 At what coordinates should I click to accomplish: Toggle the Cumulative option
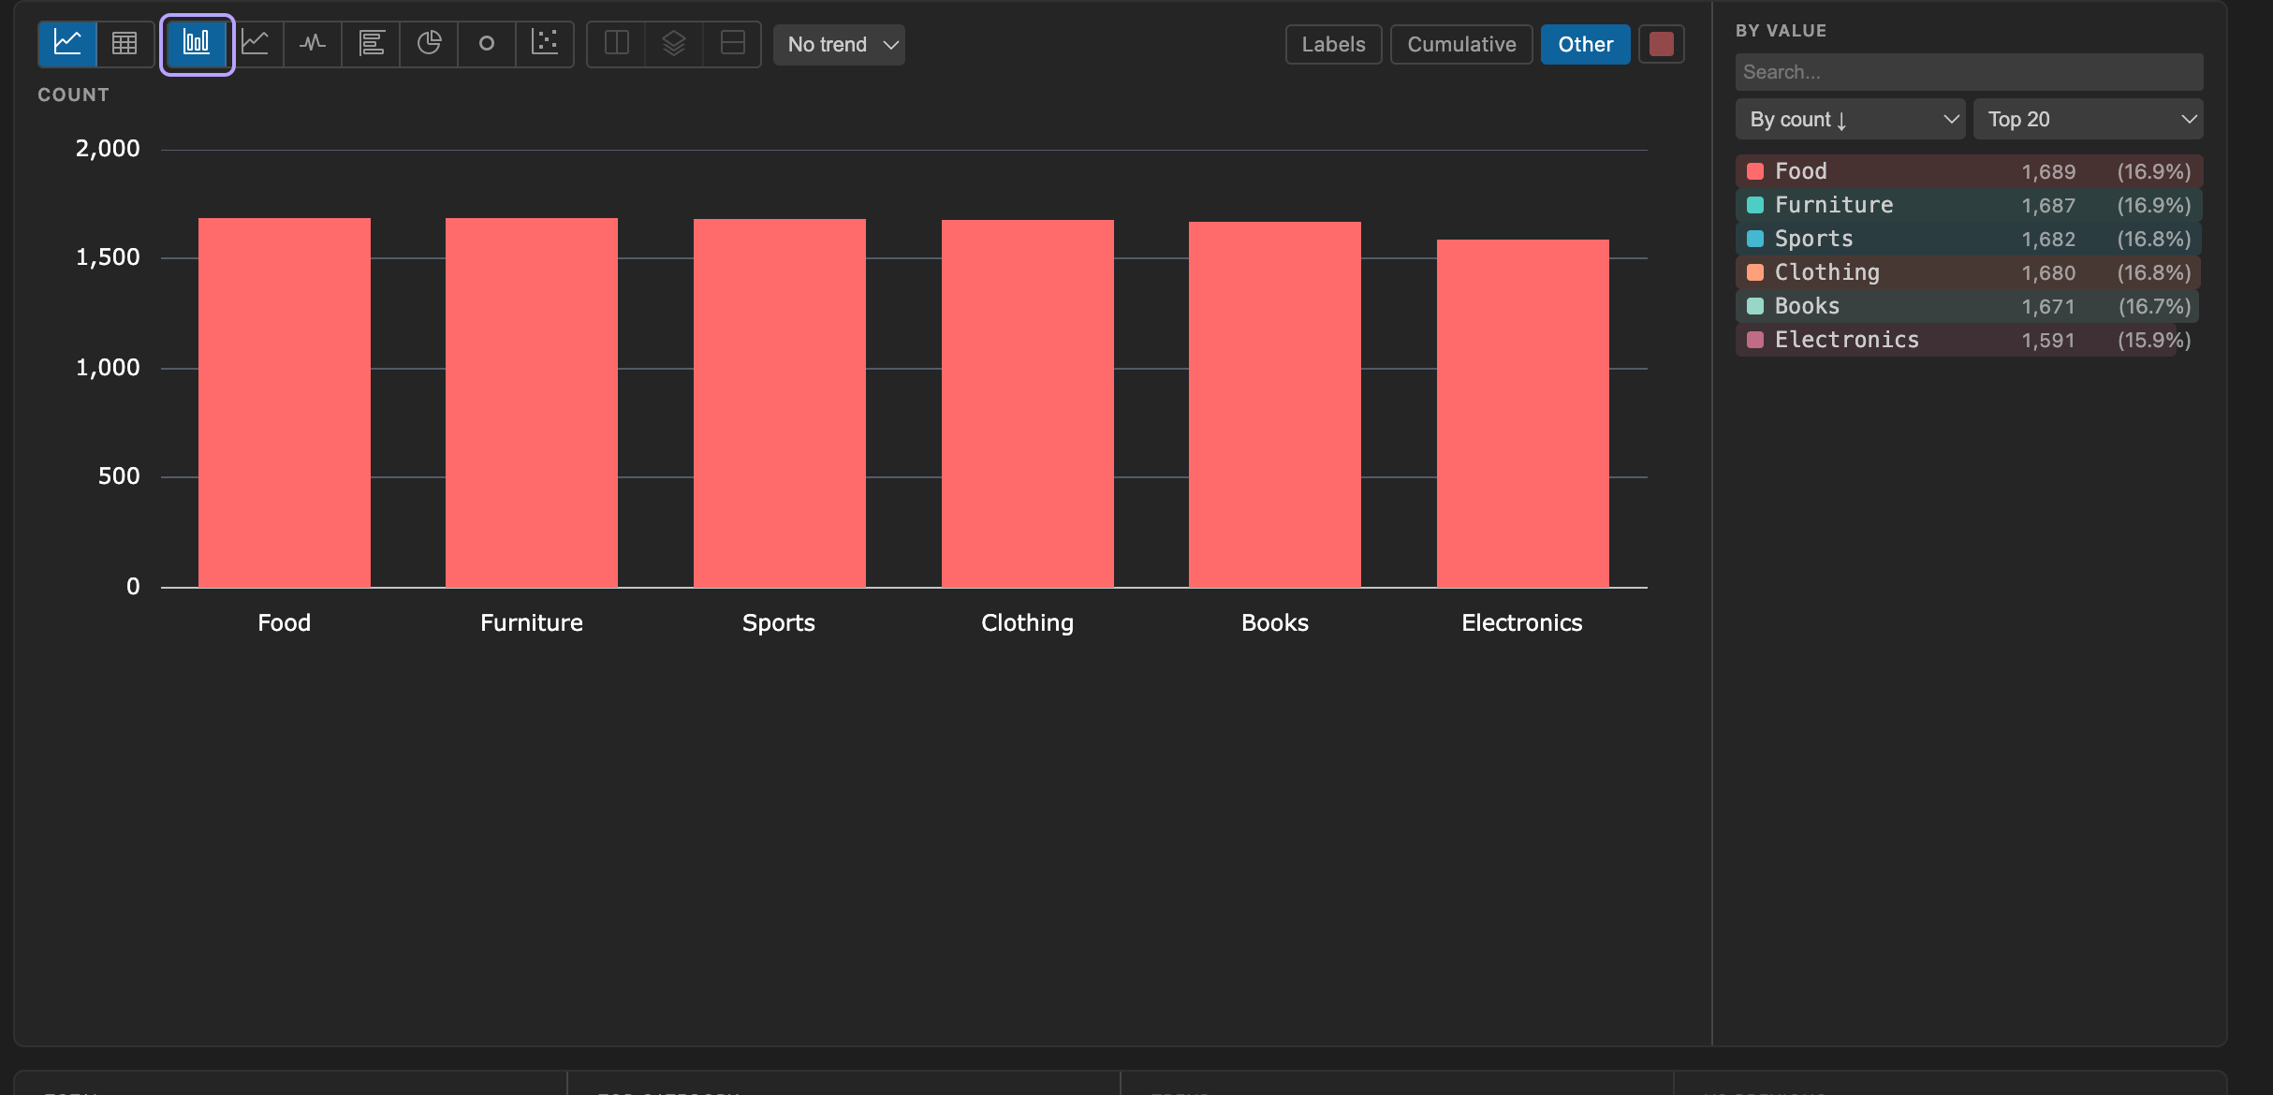click(1461, 44)
